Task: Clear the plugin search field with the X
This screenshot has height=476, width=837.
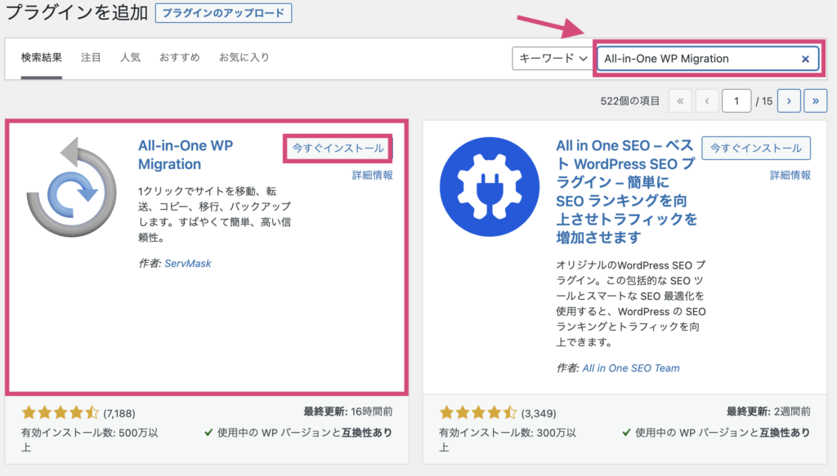Action: (x=805, y=59)
